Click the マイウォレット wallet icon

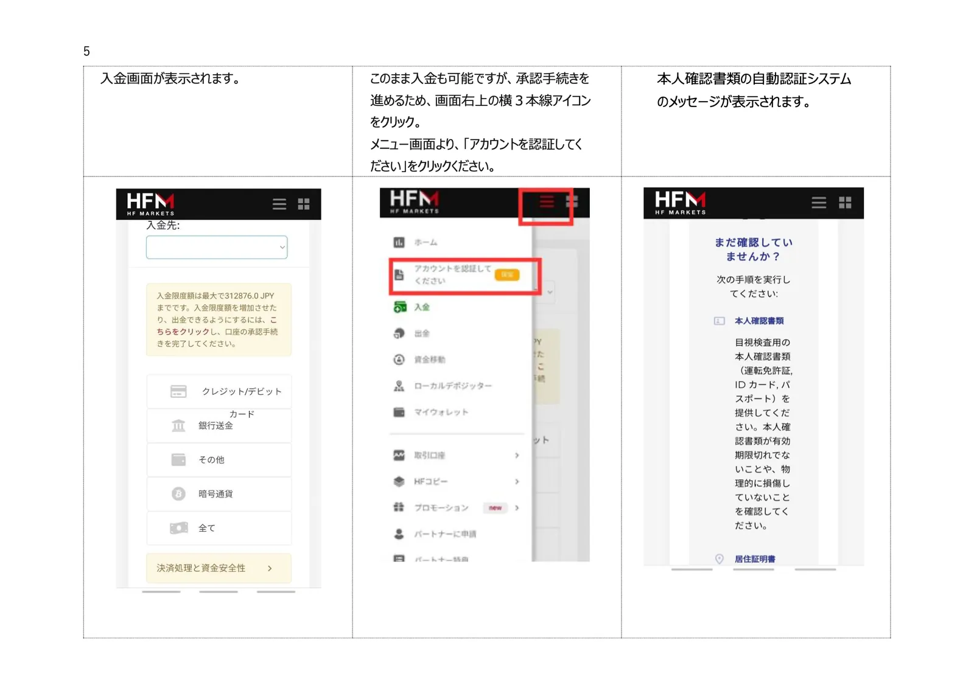click(x=399, y=412)
